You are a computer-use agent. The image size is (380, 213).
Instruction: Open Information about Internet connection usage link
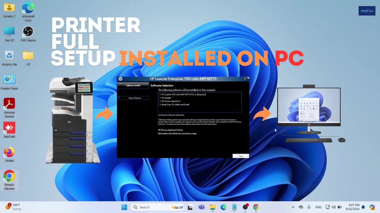point(177,133)
